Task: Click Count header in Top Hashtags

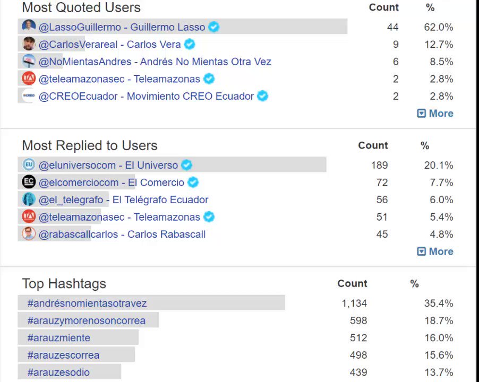Action: tap(352, 283)
